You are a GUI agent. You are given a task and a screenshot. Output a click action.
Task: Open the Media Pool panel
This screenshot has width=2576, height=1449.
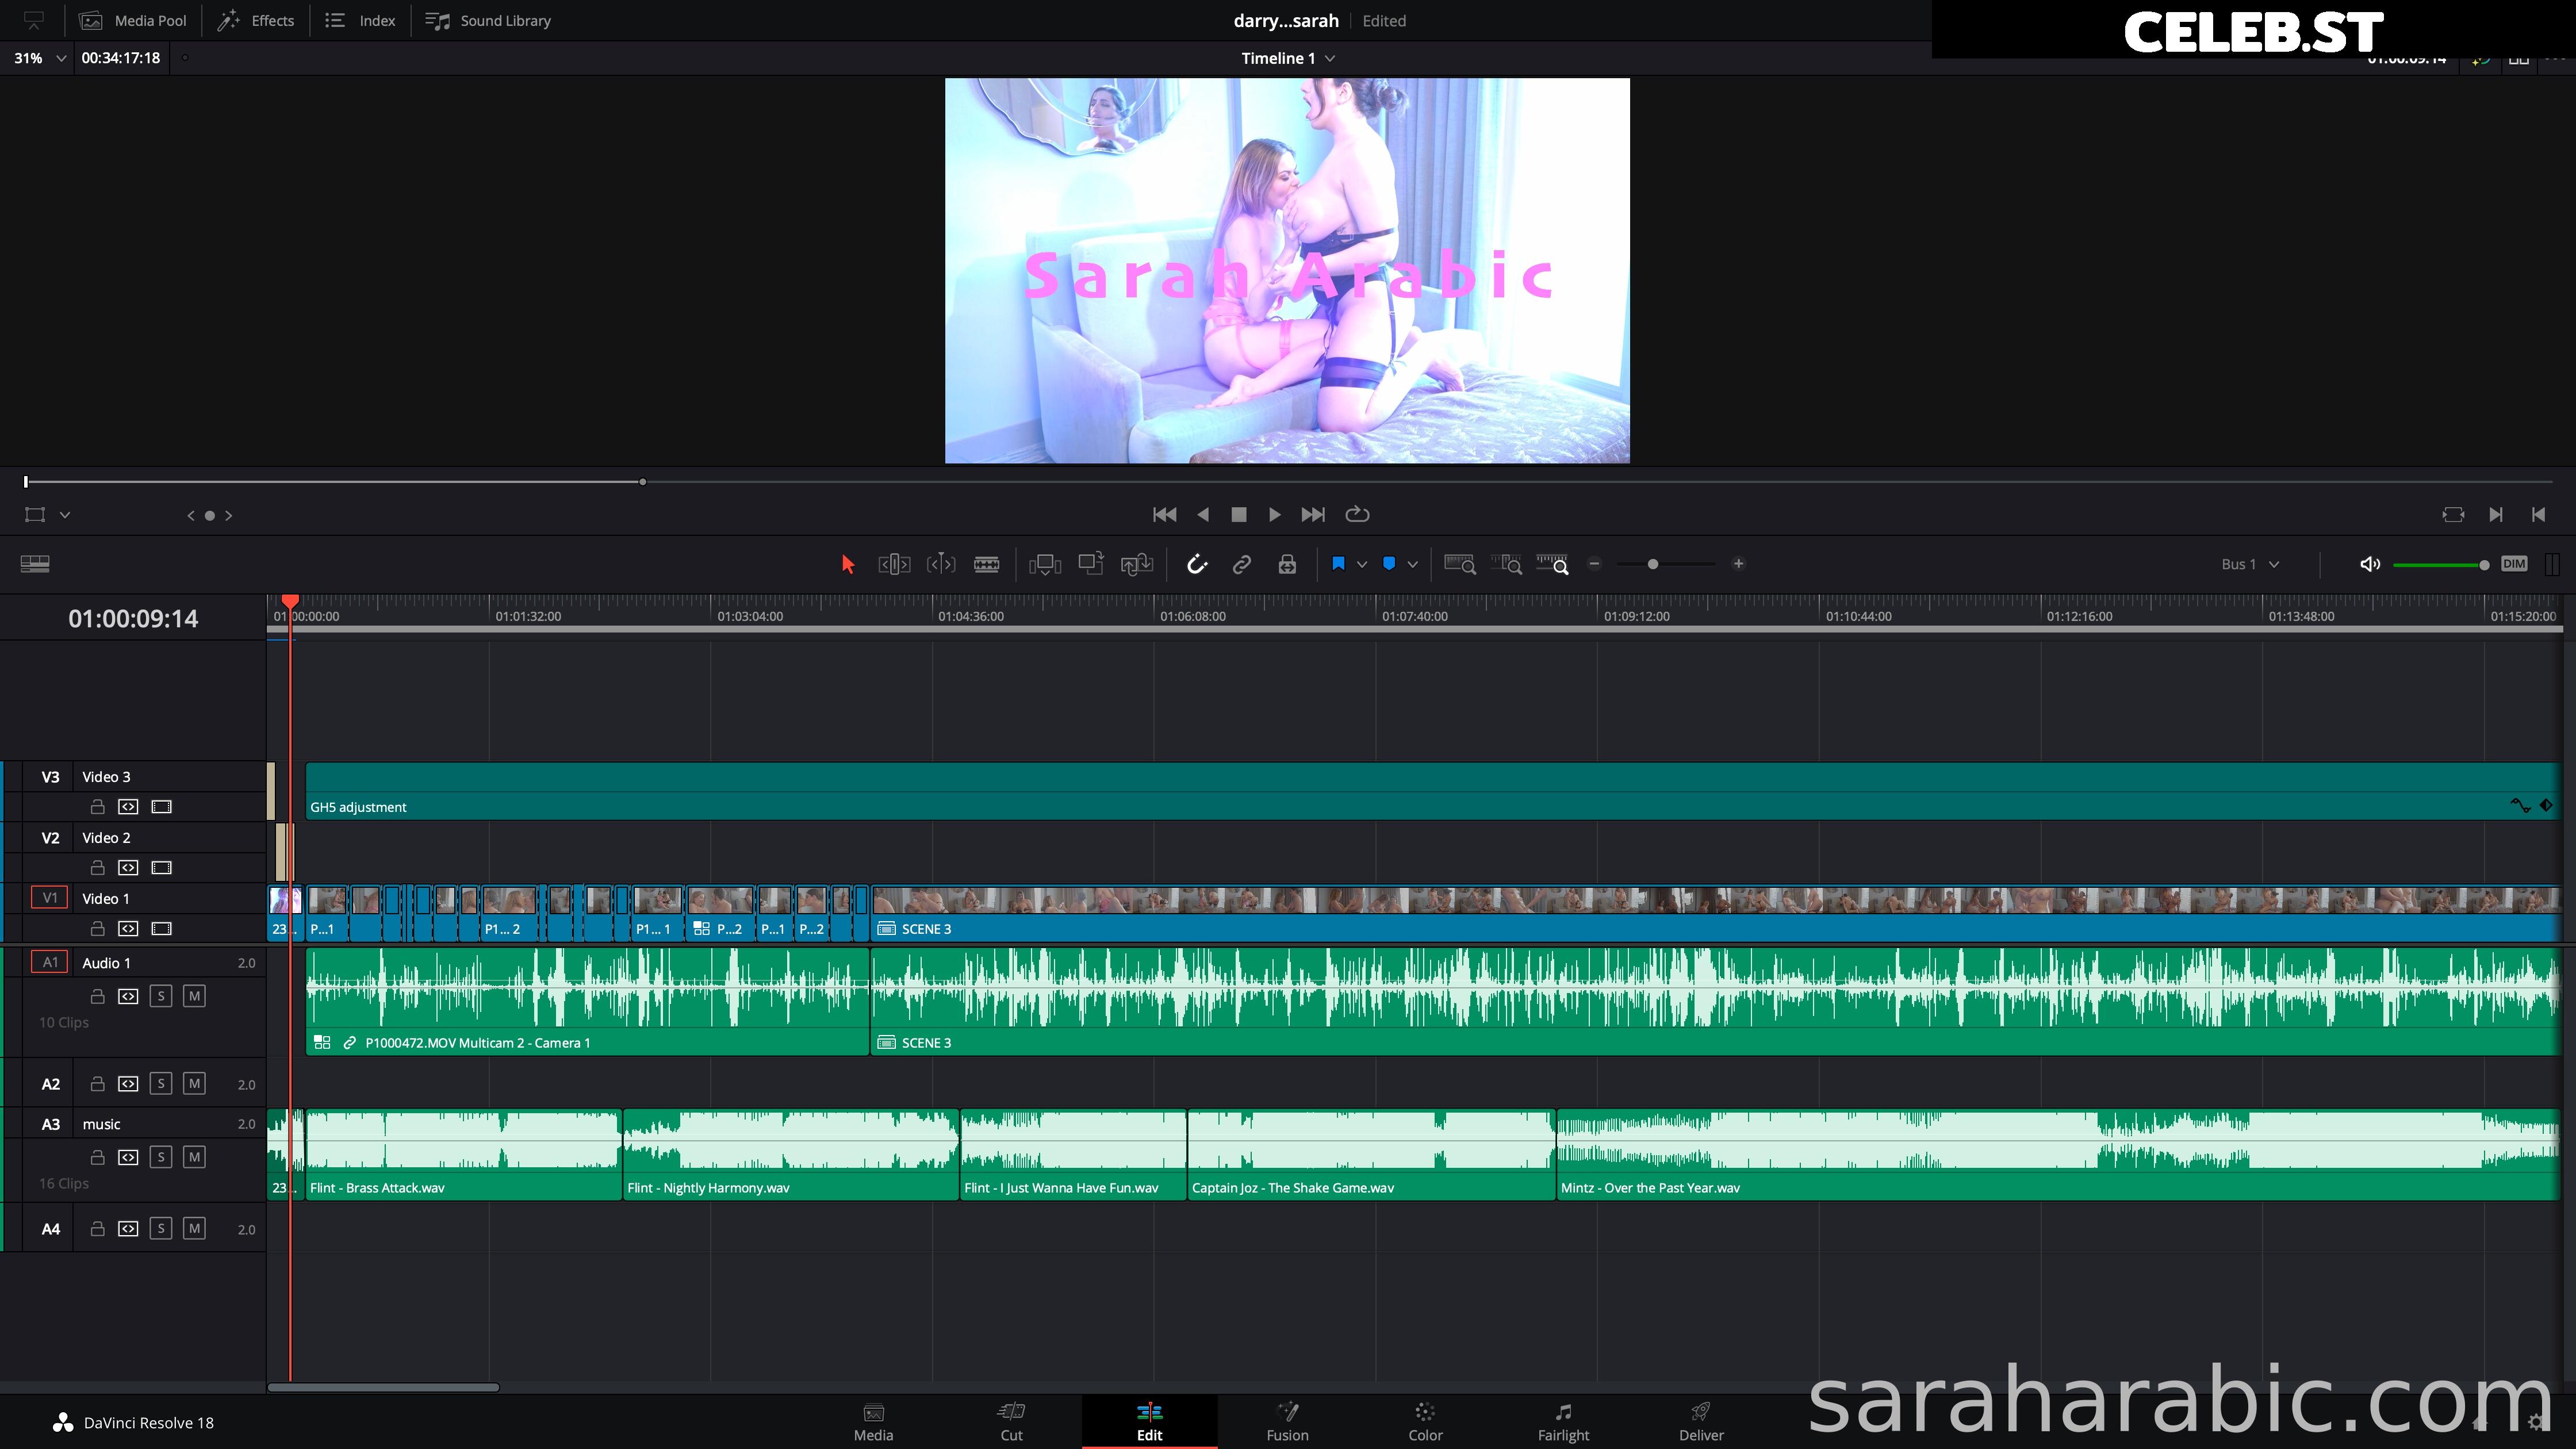[x=134, y=21]
